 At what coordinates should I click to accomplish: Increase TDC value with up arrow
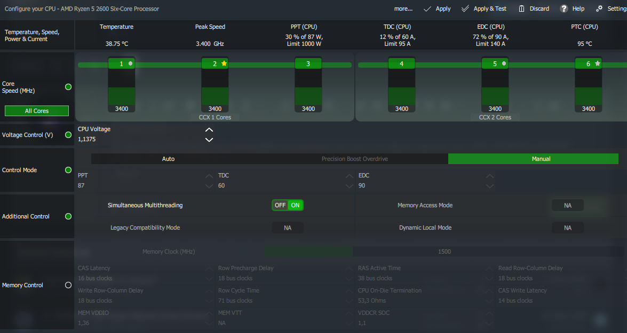coord(350,176)
